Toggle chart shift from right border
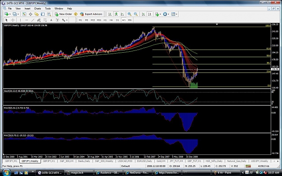The image size is (282, 176). point(150,14)
